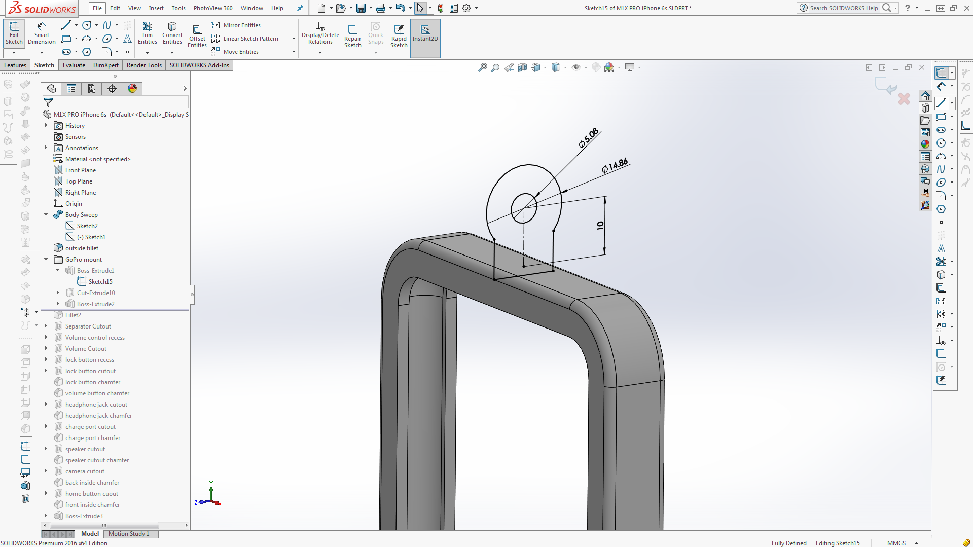Click the Save icon in title toolbar
Screen dimensions: 973x547
361,8
